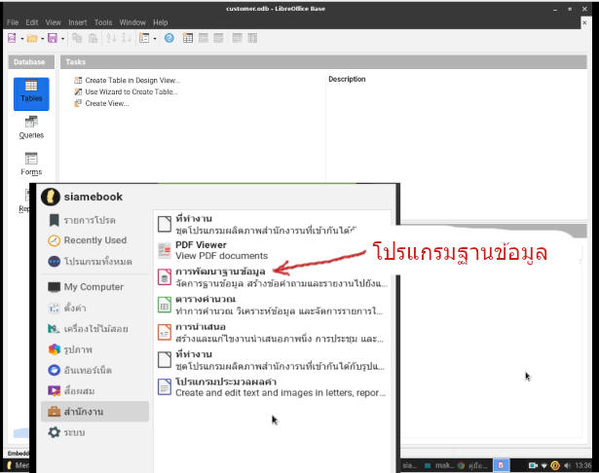Click the Paste toolbar icon
Screen dimensions: 599x473
93,38
